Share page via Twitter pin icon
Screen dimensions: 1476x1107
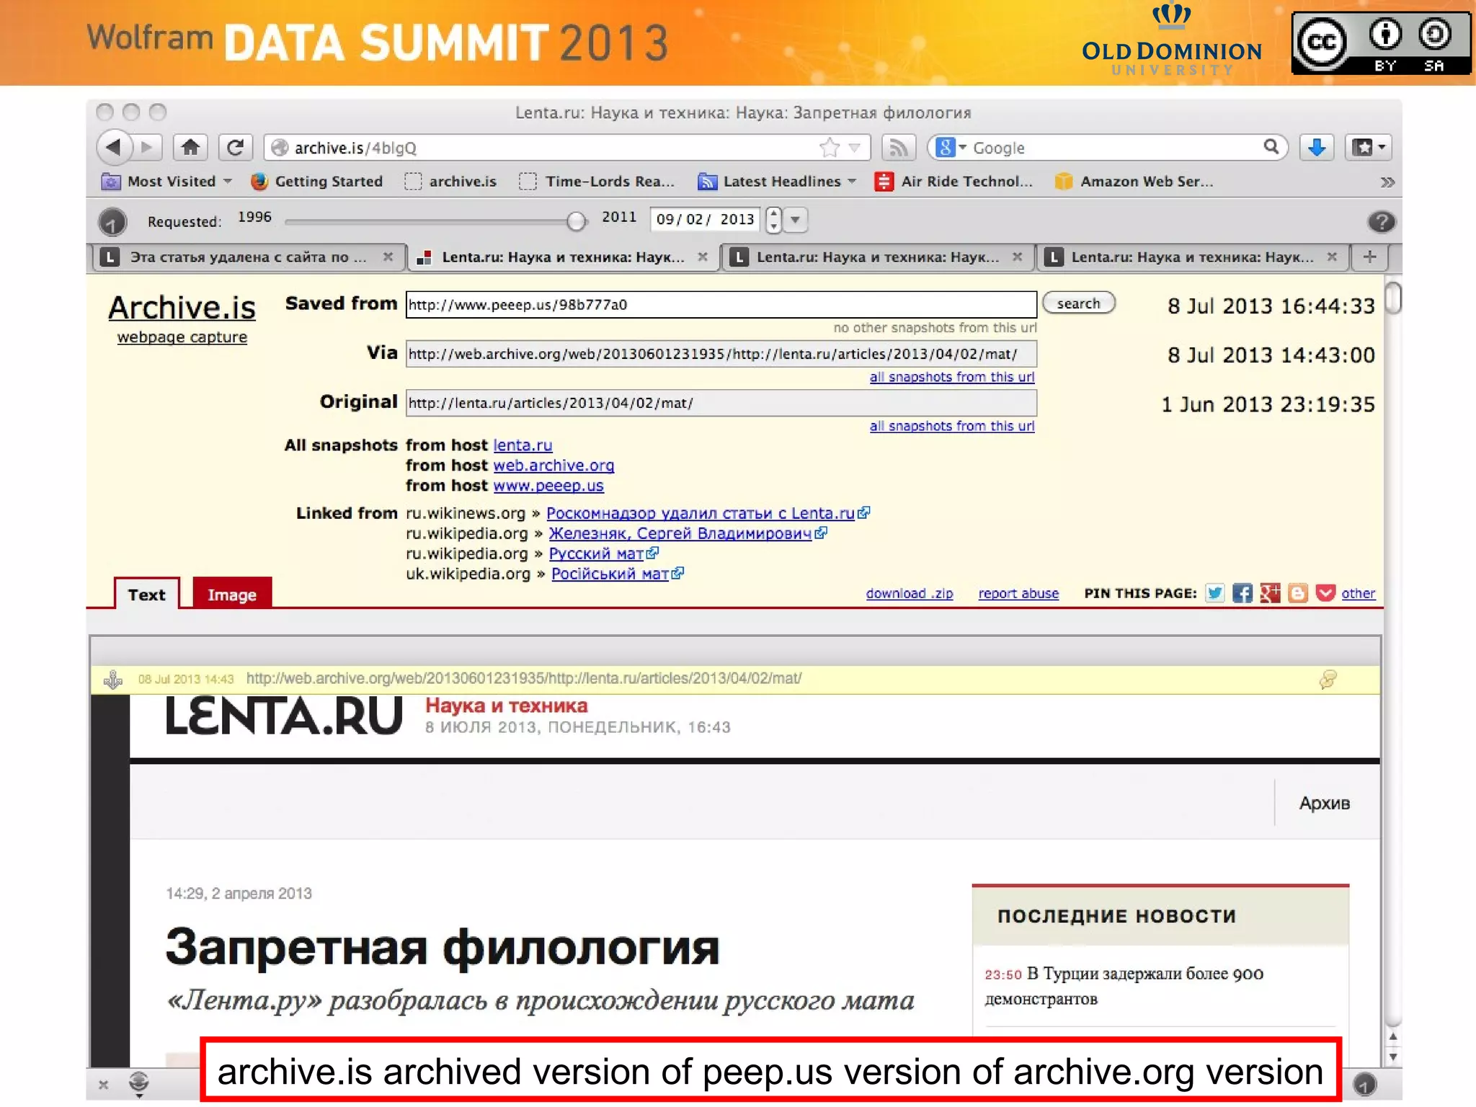[x=1215, y=593]
